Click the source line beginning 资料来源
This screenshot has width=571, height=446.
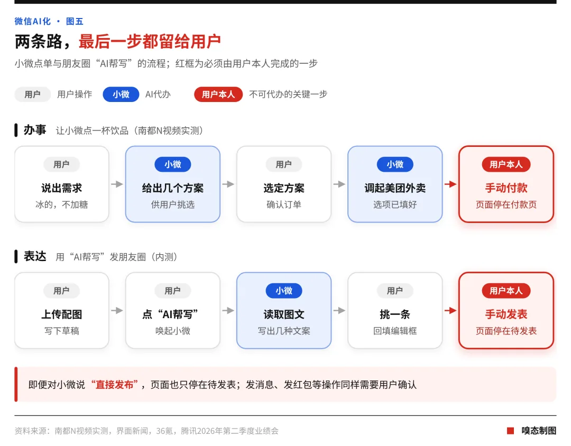coord(146,431)
